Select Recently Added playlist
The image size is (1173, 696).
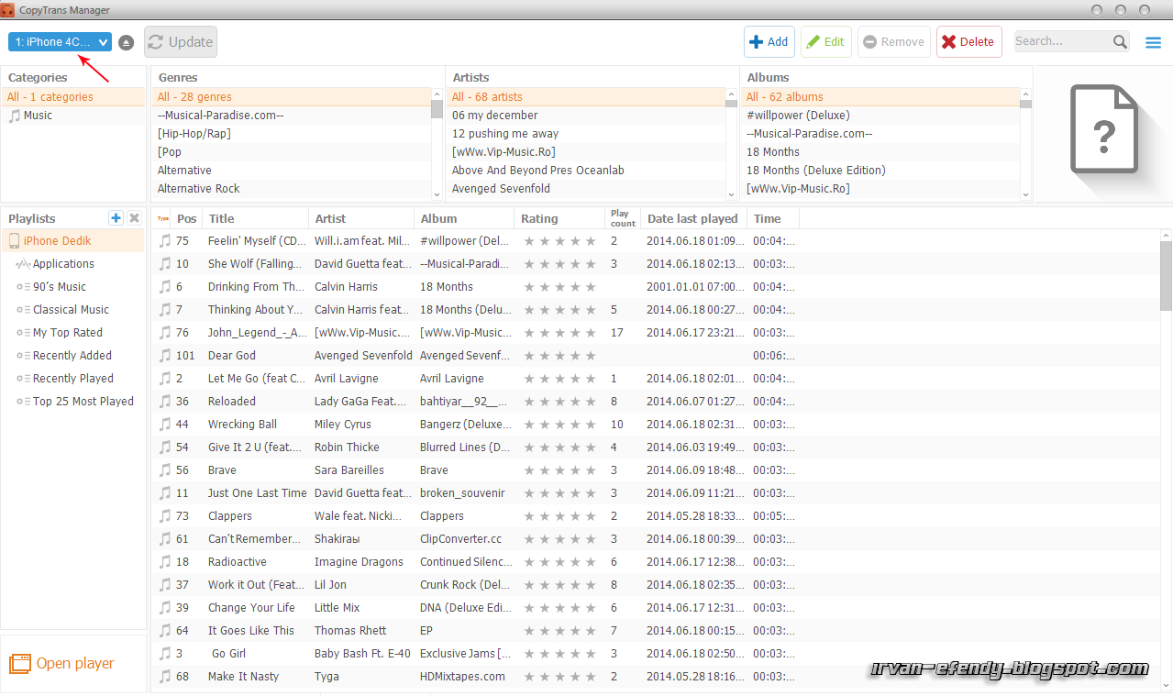click(x=72, y=356)
